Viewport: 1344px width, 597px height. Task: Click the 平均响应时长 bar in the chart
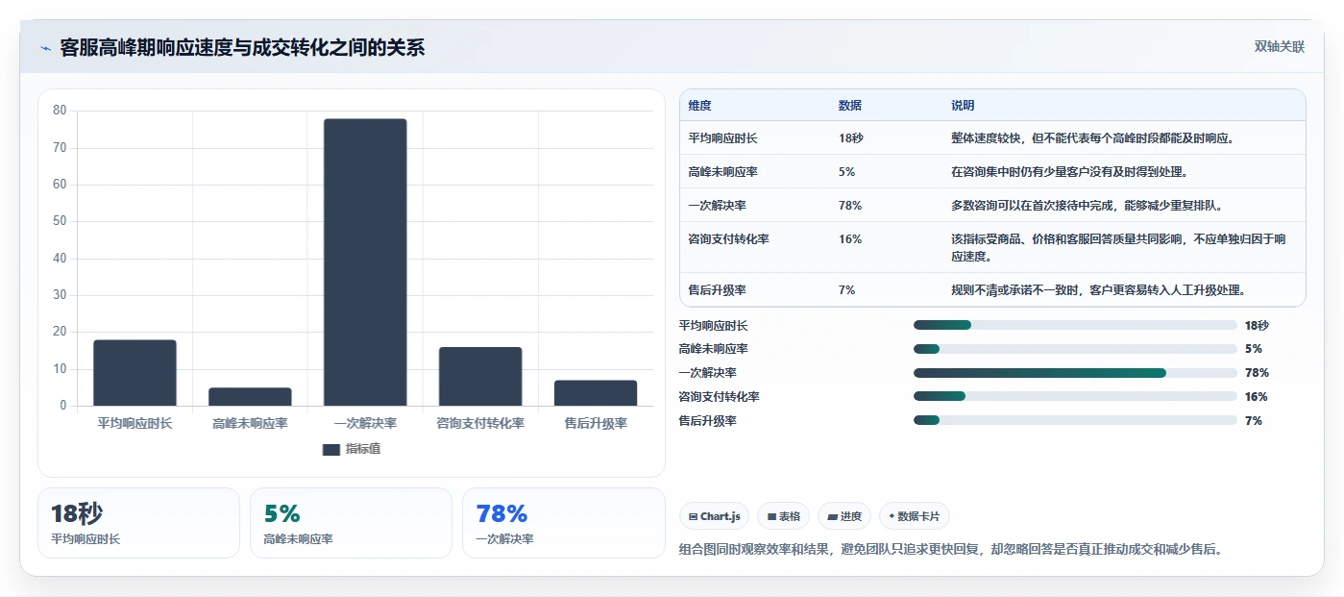(x=134, y=372)
